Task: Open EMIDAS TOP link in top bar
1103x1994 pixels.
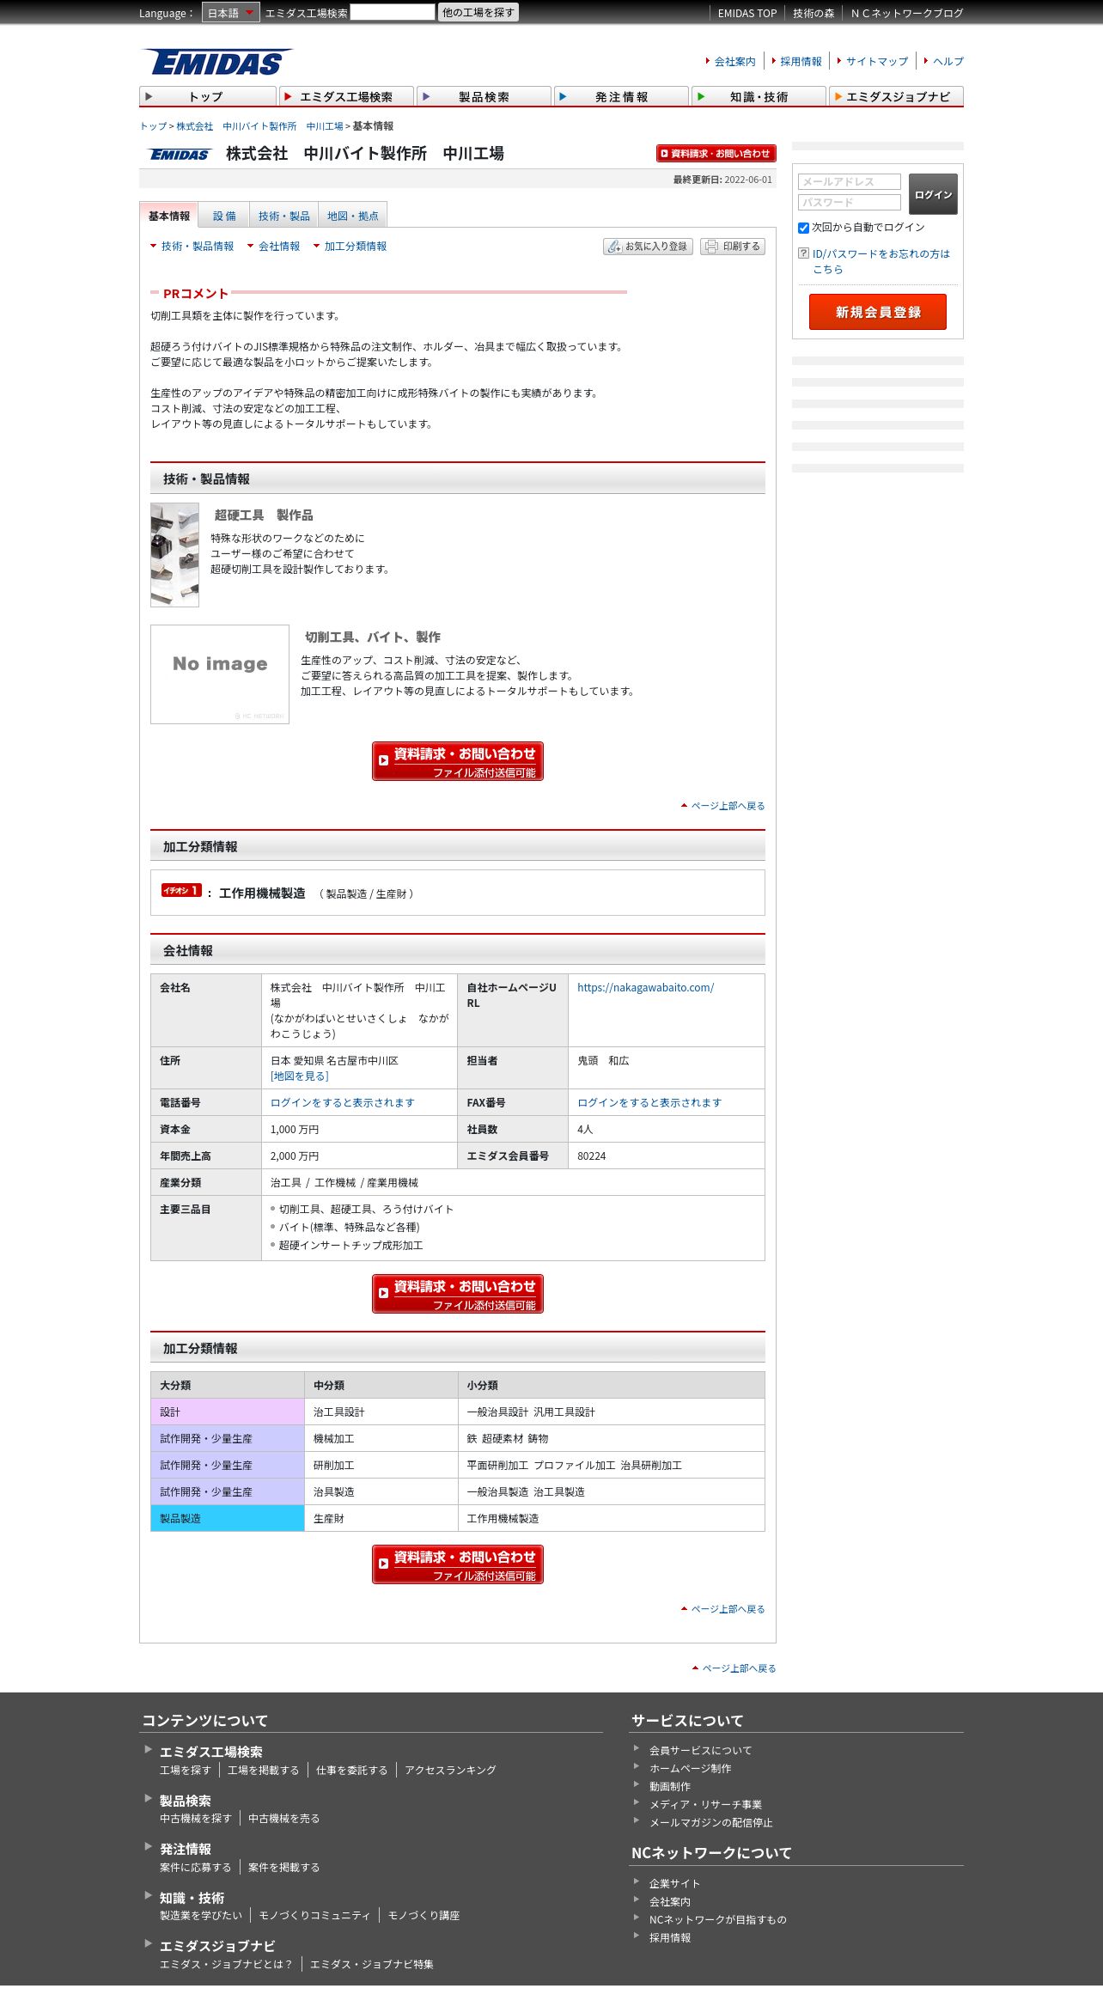Action: (747, 14)
